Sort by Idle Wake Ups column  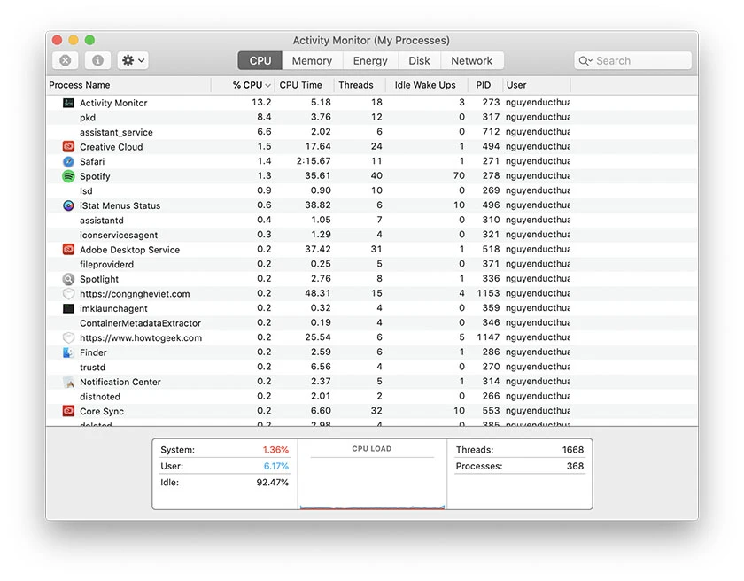pos(426,85)
